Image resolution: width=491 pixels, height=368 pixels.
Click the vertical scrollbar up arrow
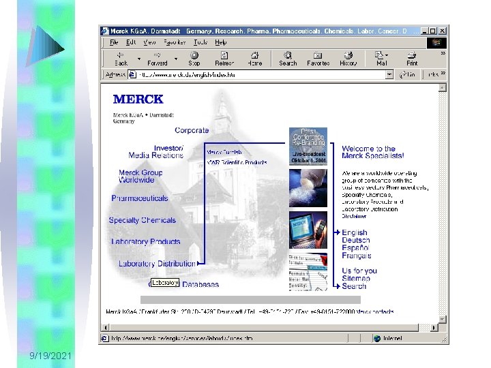click(x=442, y=88)
